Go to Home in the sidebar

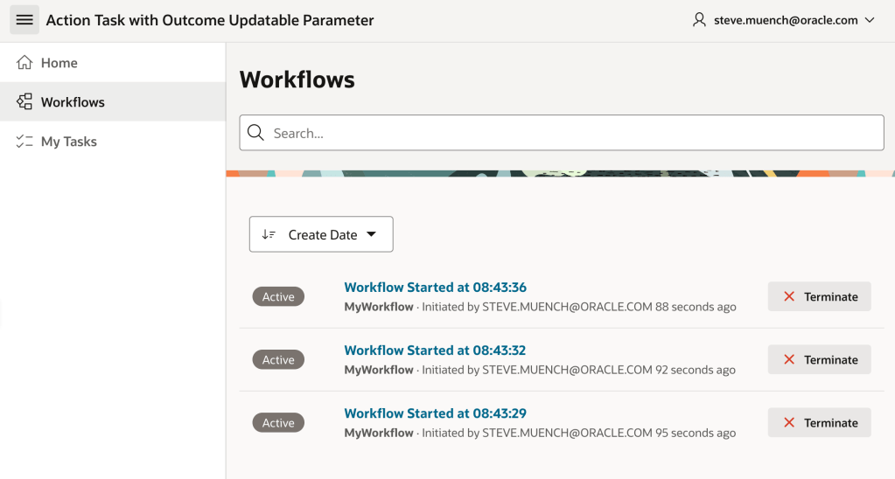(x=59, y=63)
